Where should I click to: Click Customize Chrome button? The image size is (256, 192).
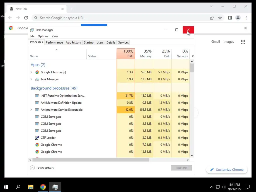(227, 170)
